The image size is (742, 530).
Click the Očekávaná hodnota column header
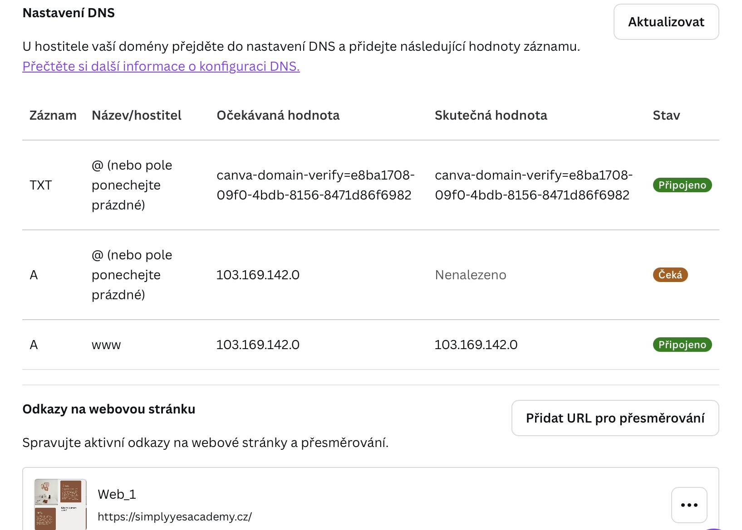pos(278,115)
